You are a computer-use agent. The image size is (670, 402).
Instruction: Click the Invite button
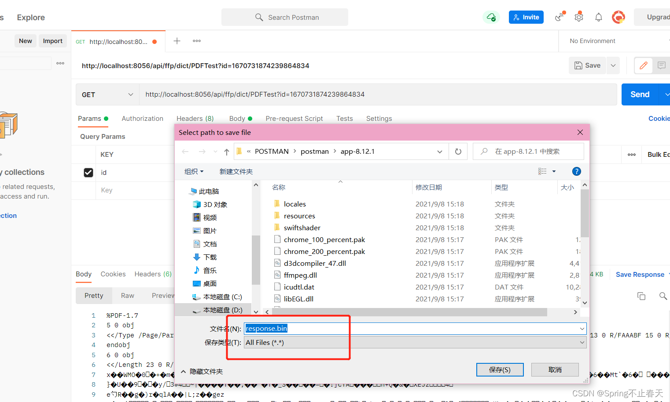coord(526,17)
